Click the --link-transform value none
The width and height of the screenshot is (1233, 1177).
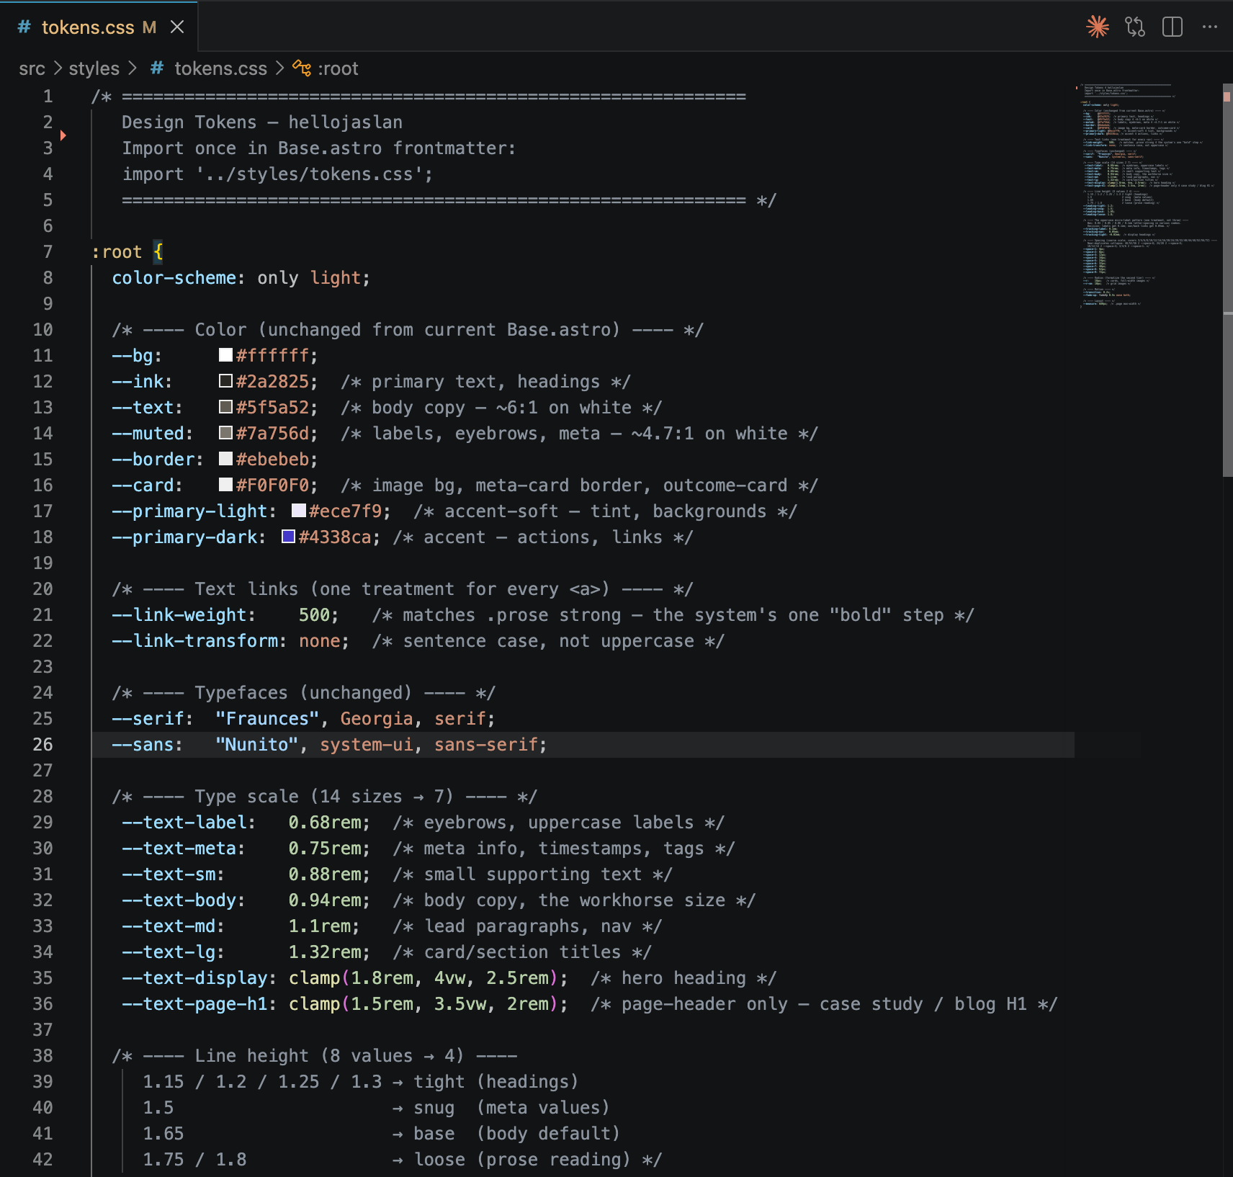tap(319, 640)
